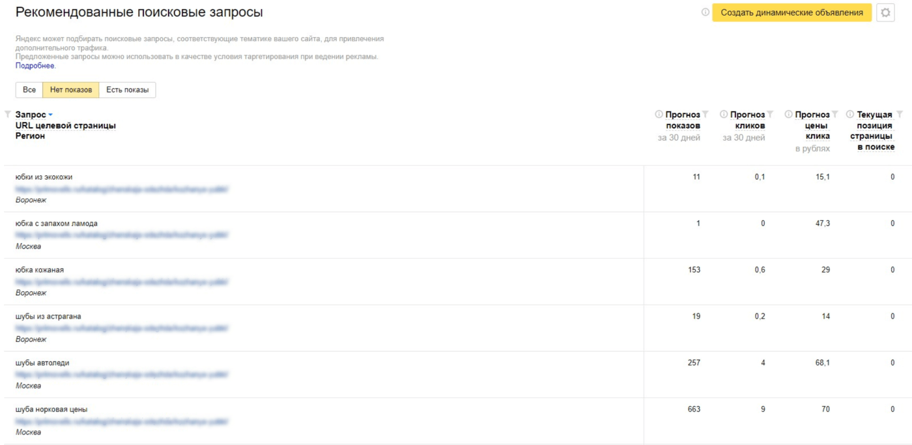Open filter icon for Прогноз цены клика

pyautogui.click(x=835, y=115)
